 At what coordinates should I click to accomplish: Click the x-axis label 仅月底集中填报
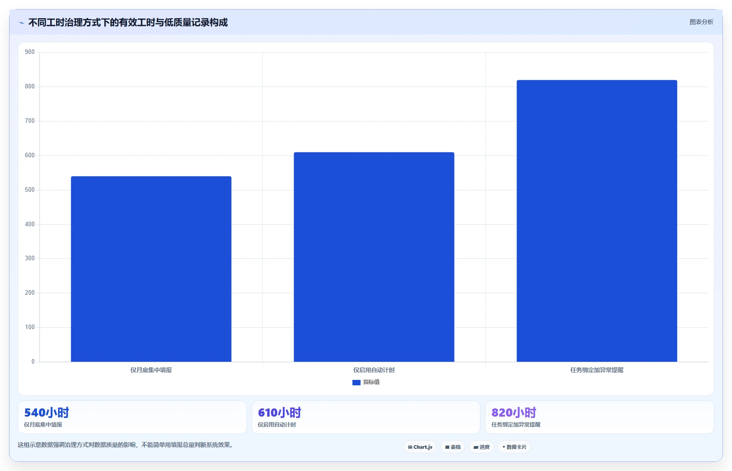[151, 370]
